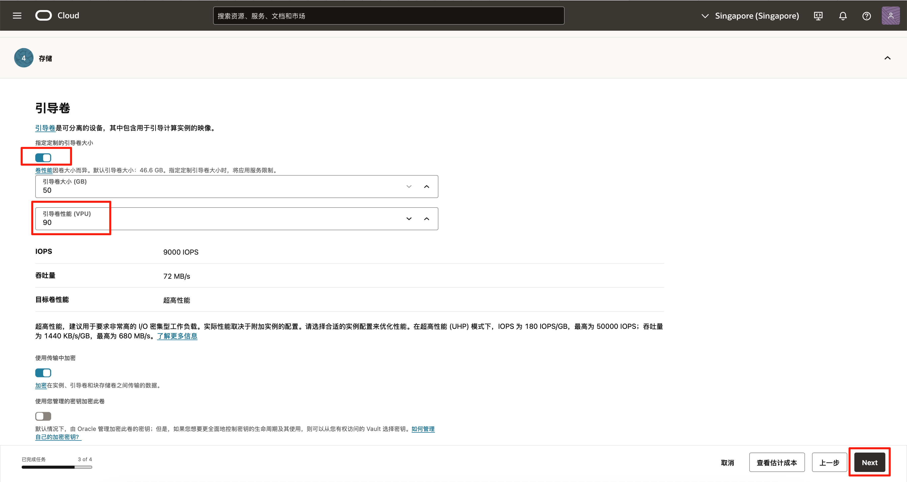Increase boot volume size with up arrow

[426, 187]
